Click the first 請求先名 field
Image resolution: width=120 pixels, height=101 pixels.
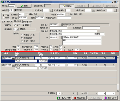point(73,31)
